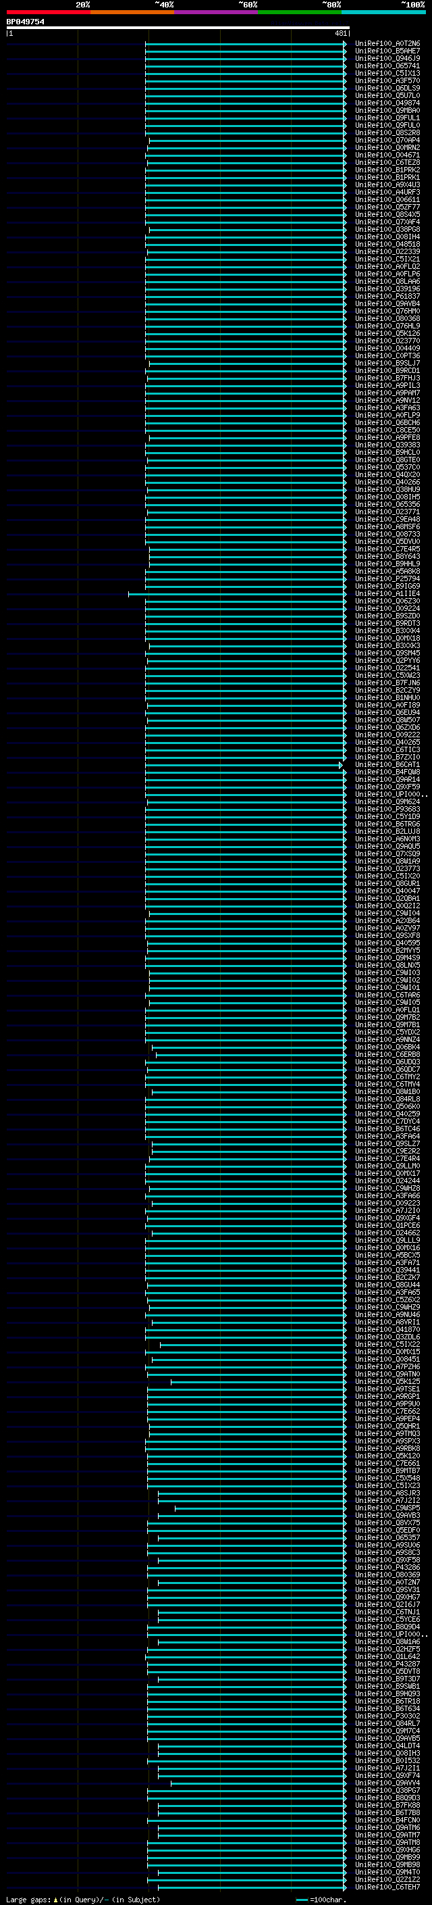
Task: Select label UniRef100_Q06Z30
Action: pos(387,601)
